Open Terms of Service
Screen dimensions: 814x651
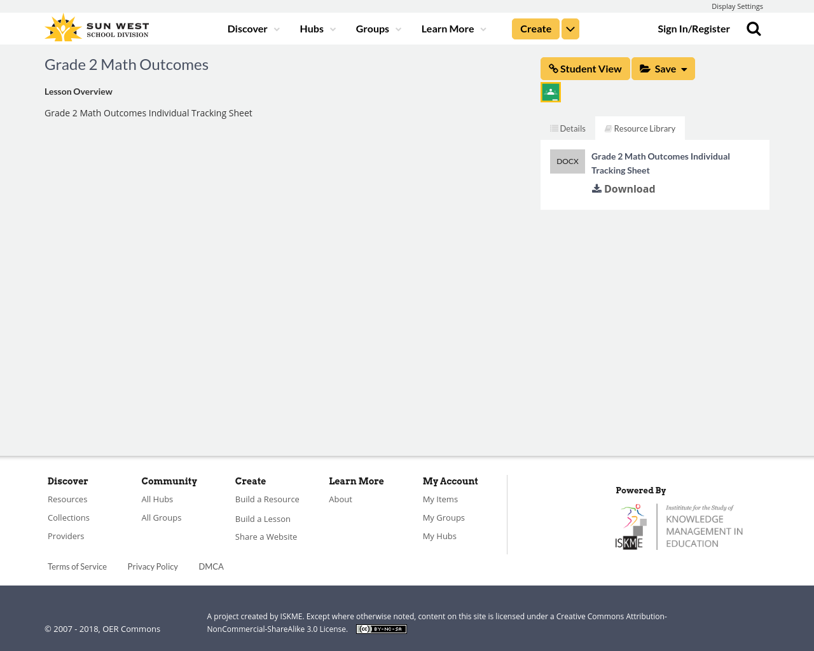pyautogui.click(x=77, y=567)
